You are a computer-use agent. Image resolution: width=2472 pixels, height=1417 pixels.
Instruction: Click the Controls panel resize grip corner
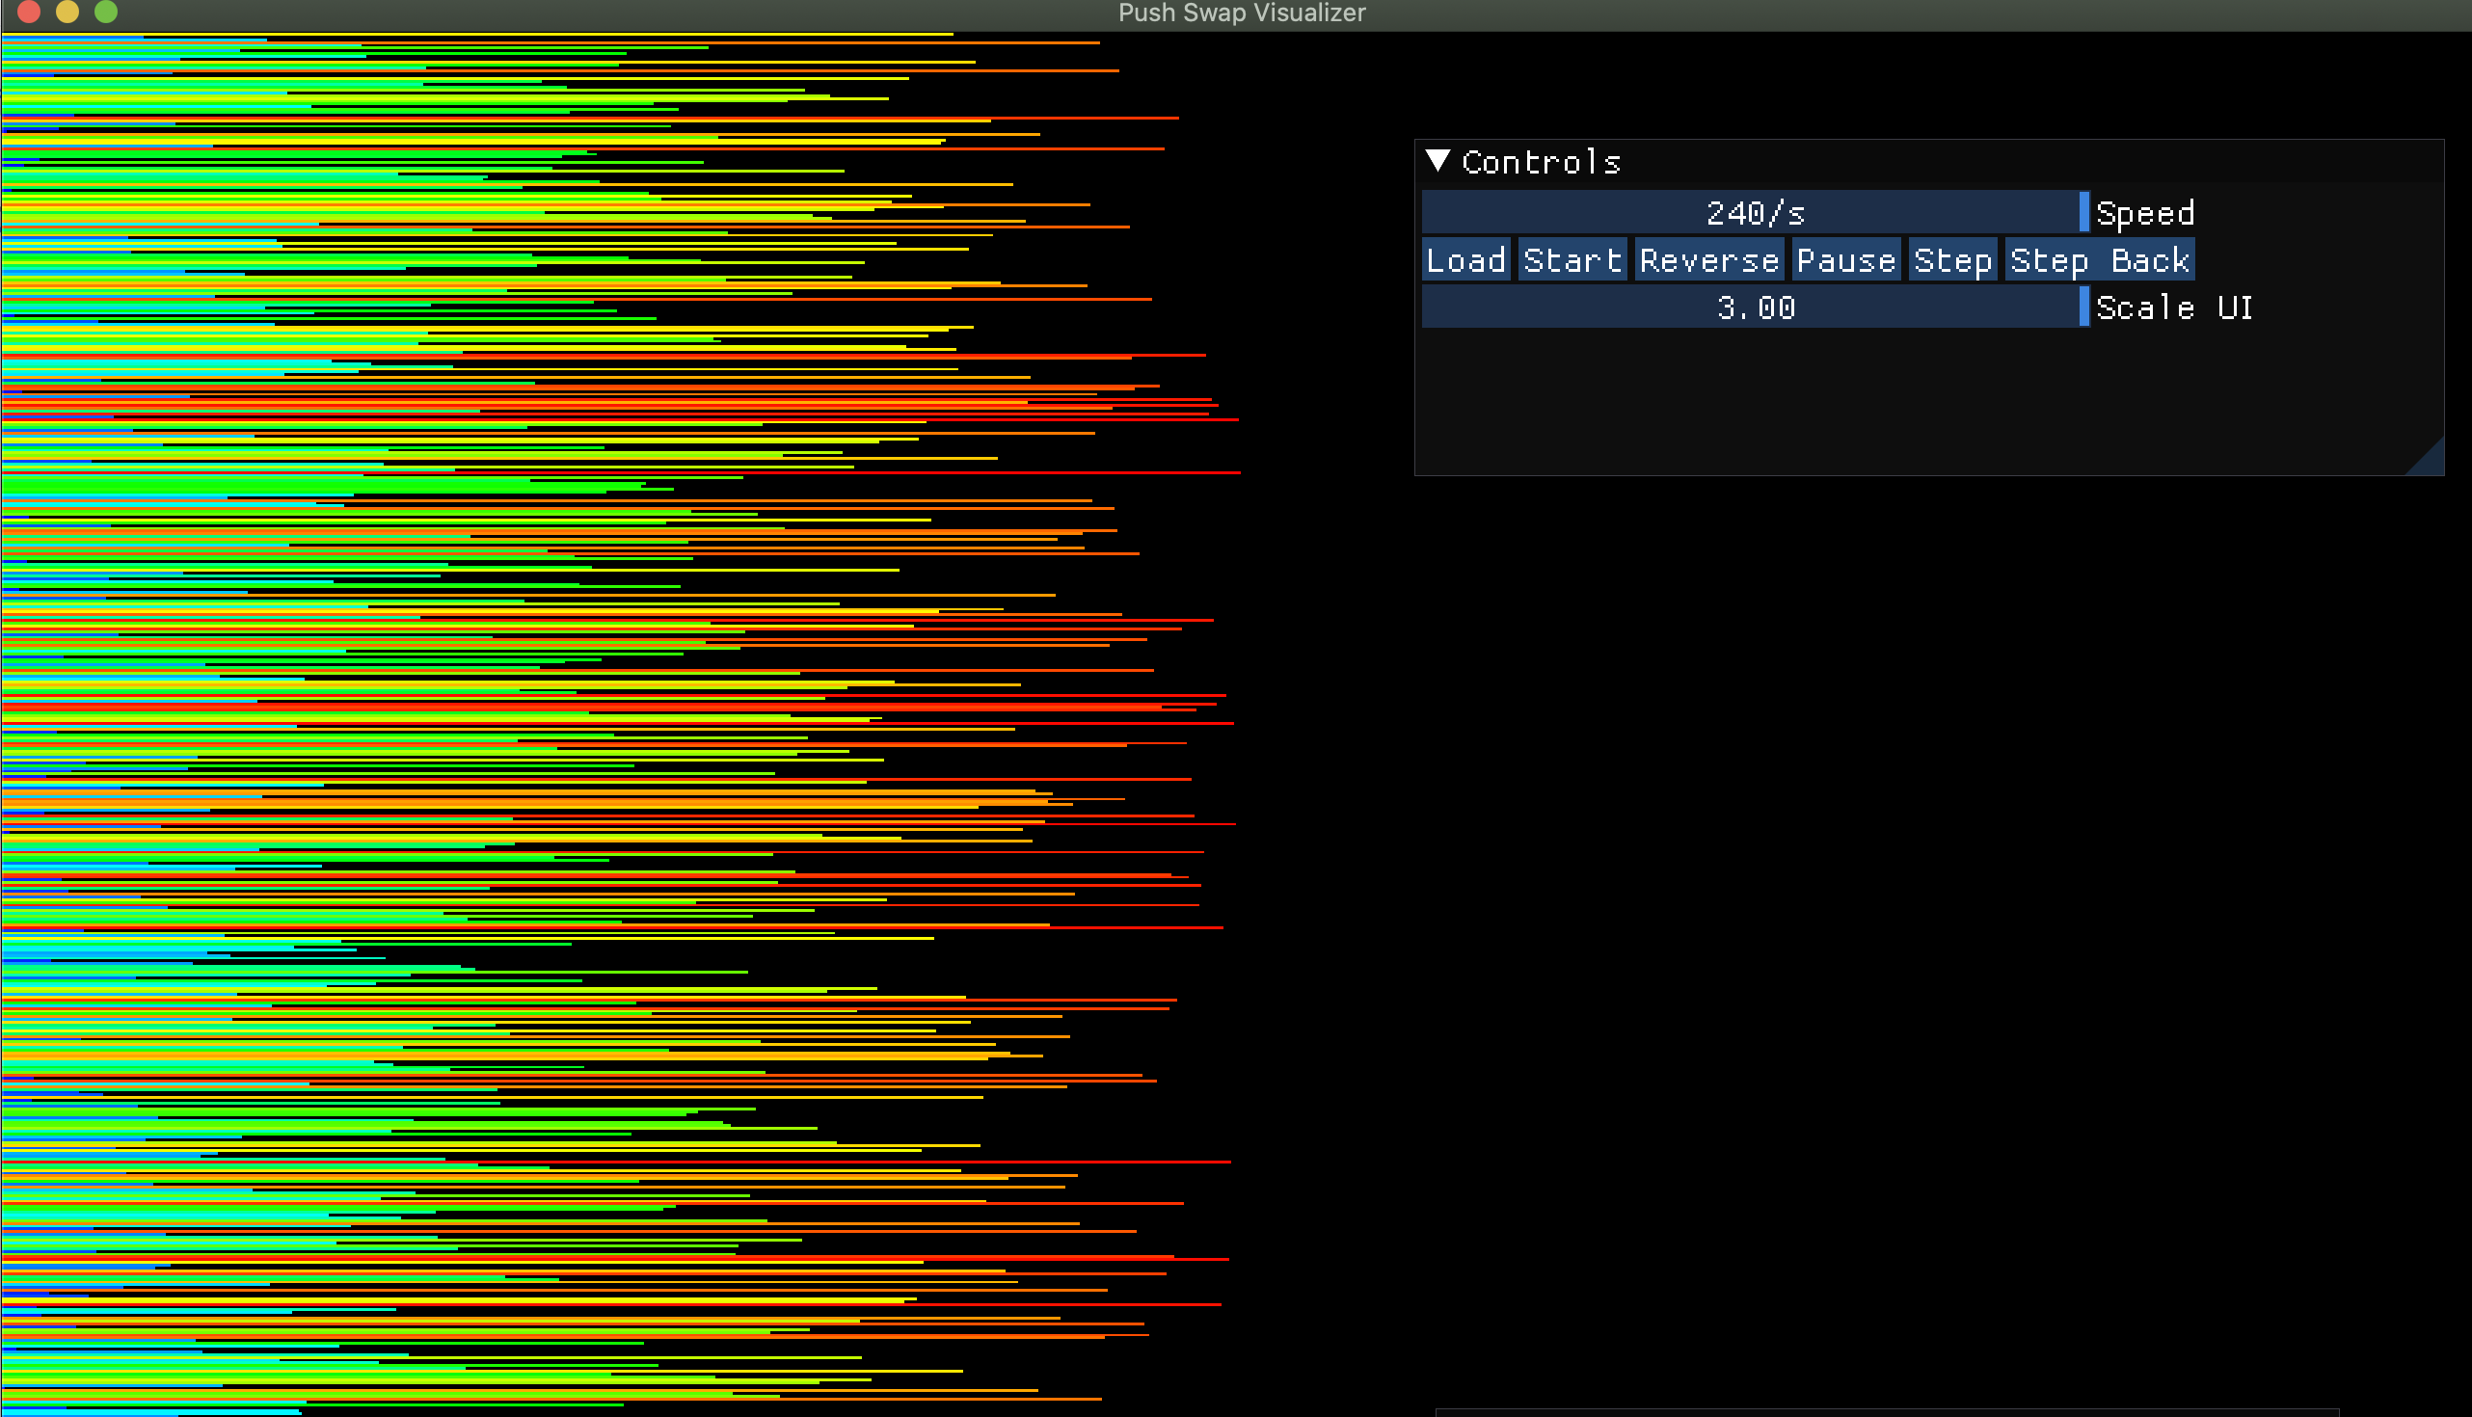tap(2432, 464)
